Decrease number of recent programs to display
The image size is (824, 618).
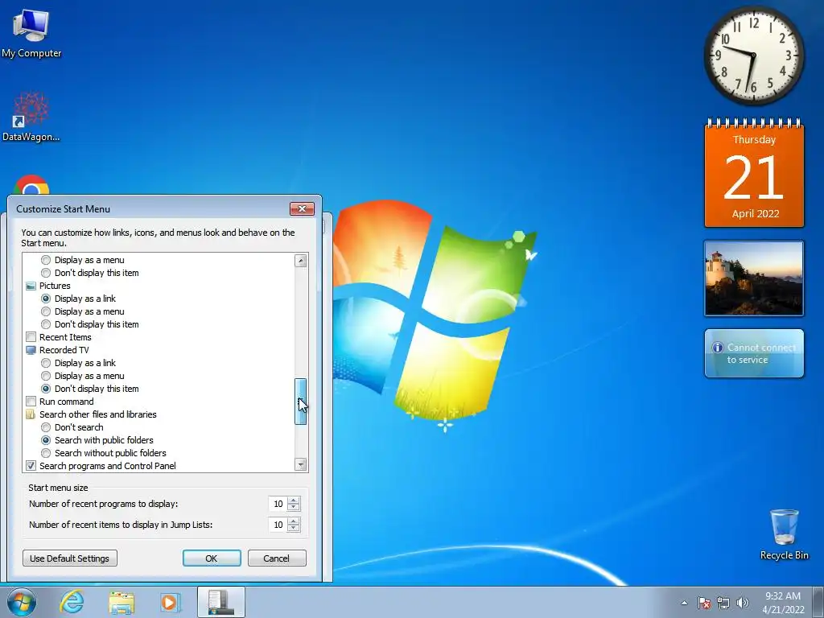click(x=294, y=508)
